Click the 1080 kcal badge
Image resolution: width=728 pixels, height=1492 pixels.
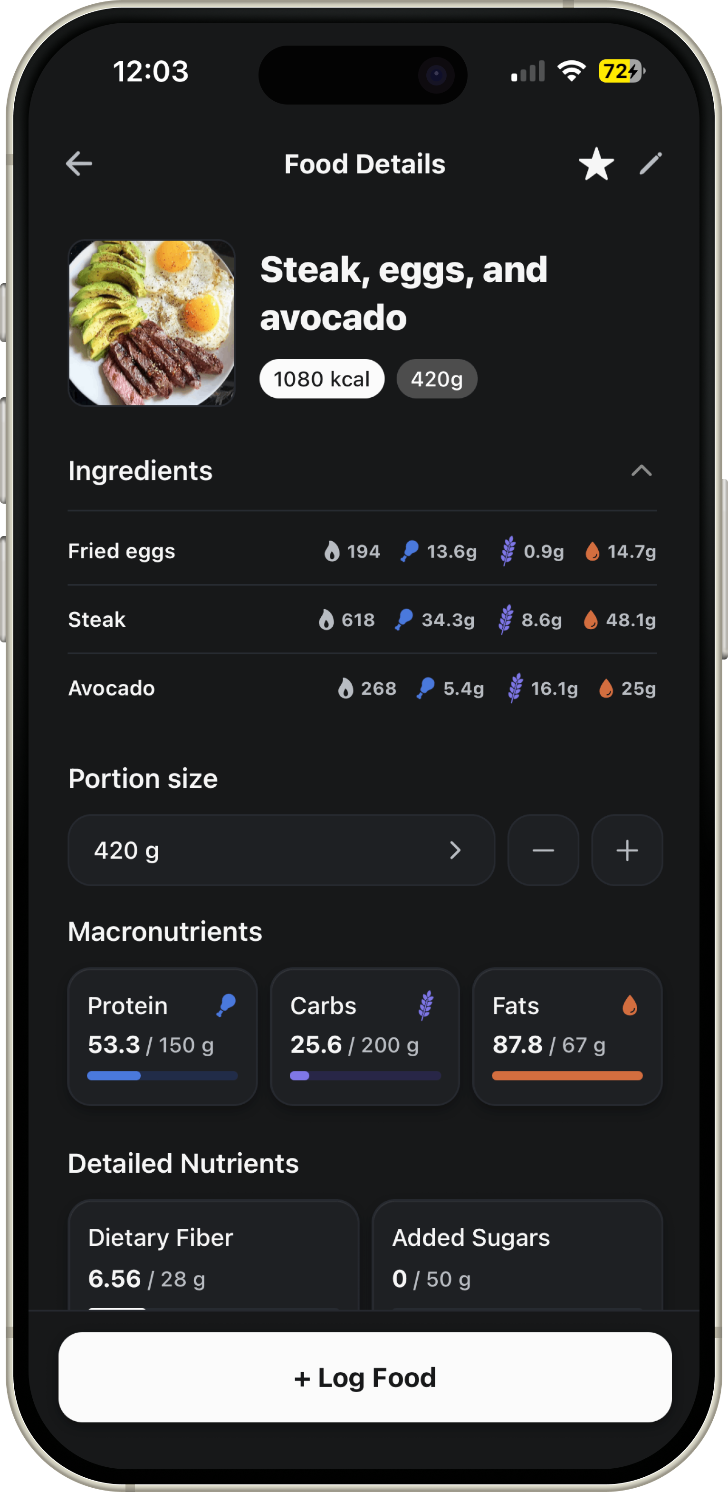[x=322, y=379]
